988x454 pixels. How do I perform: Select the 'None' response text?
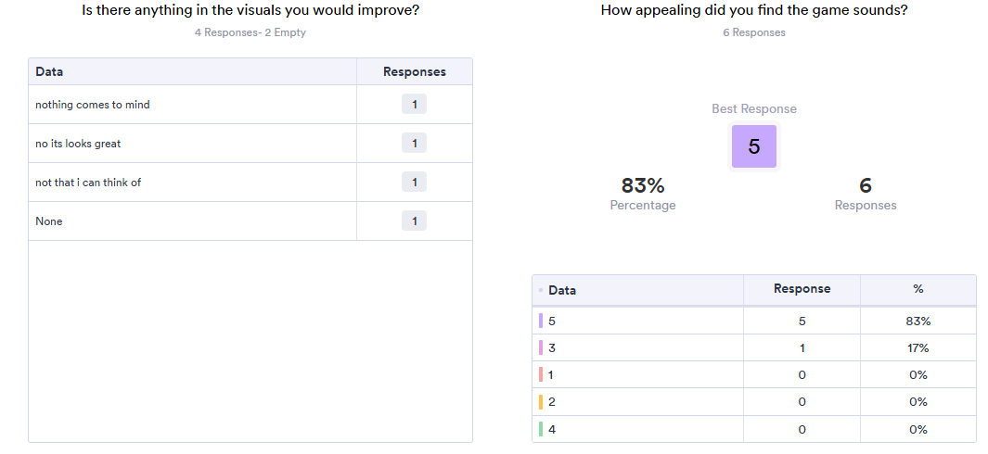(49, 221)
